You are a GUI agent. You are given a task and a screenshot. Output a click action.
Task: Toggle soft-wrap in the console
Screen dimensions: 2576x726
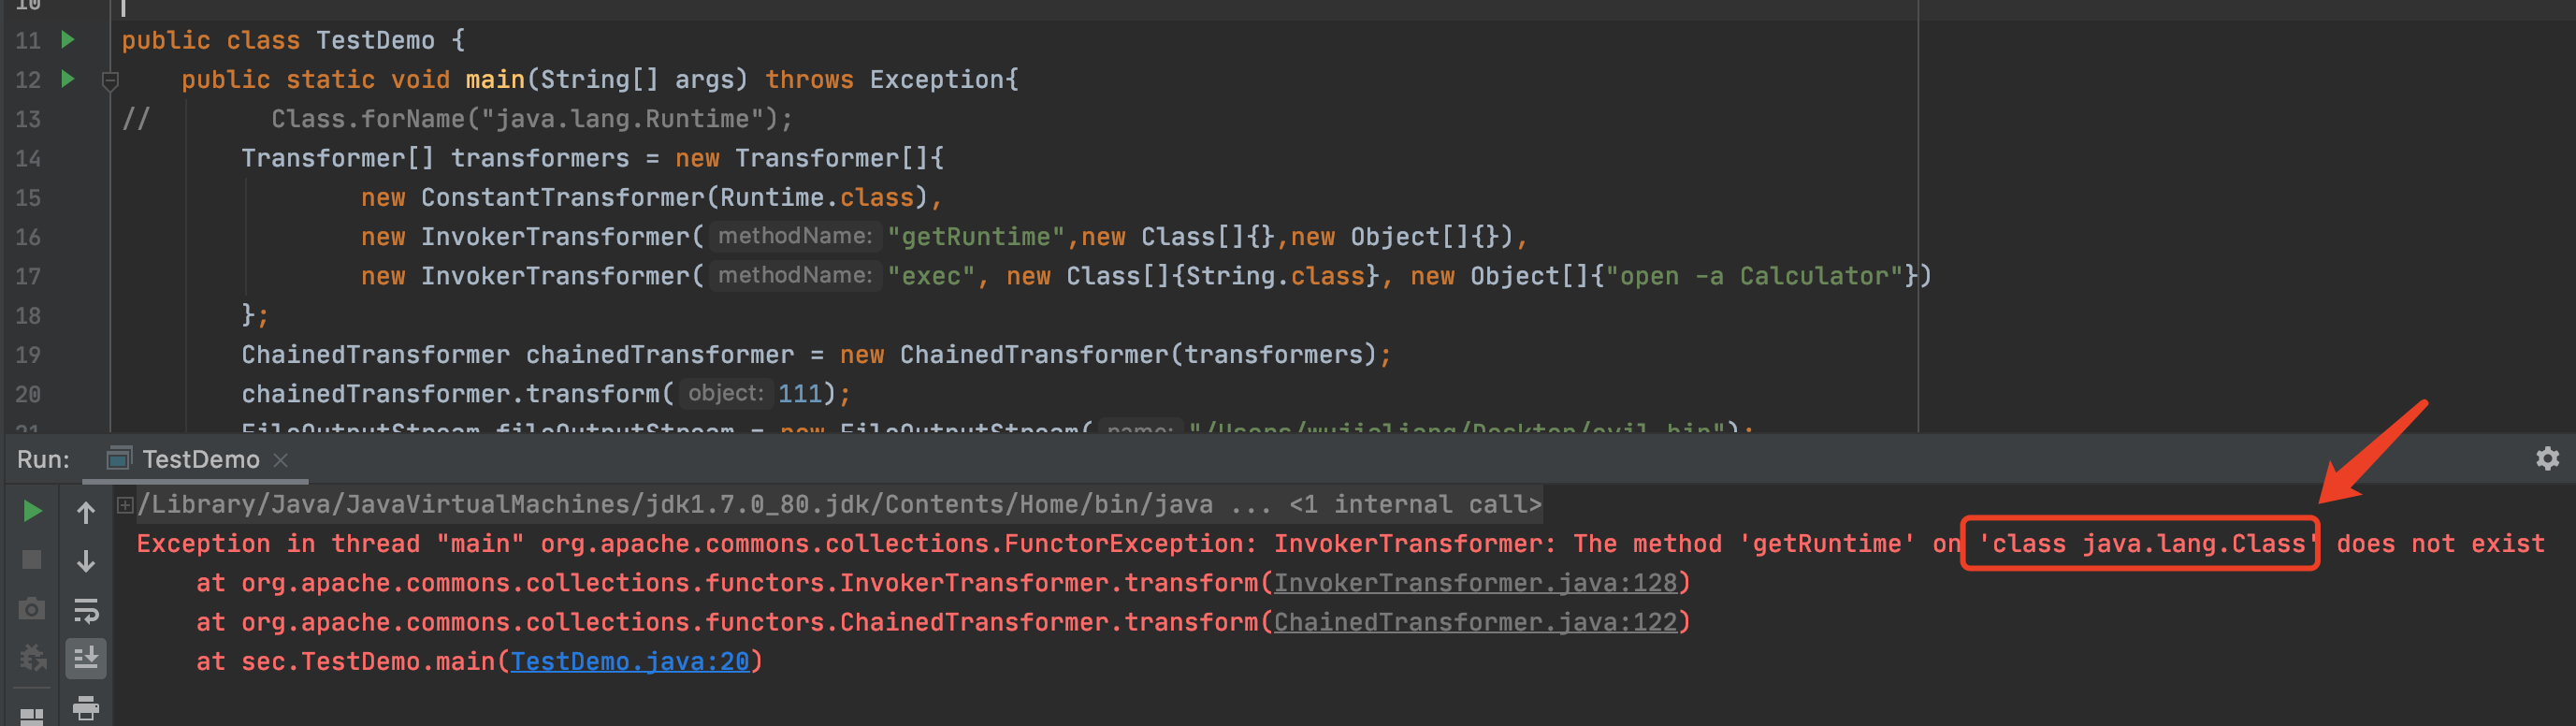(86, 610)
